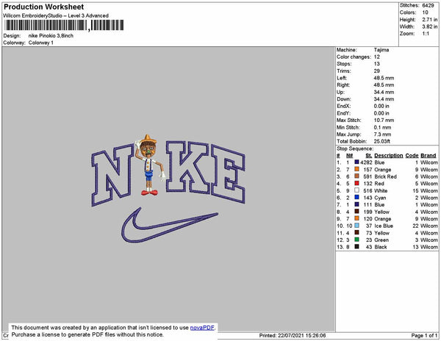Select the Blue swatch in stop 1

tap(356, 162)
